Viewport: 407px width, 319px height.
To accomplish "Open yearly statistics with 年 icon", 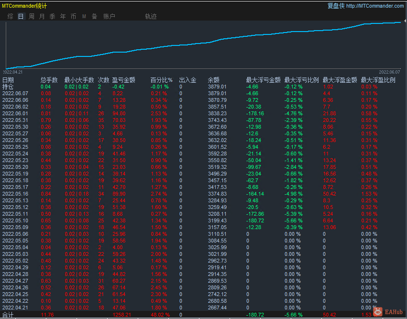I will pyautogui.click(x=63, y=15).
